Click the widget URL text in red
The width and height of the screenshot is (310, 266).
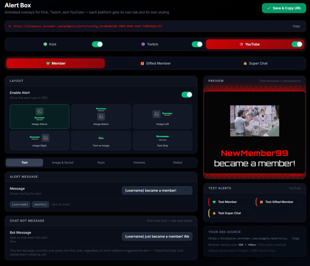tap(88, 26)
